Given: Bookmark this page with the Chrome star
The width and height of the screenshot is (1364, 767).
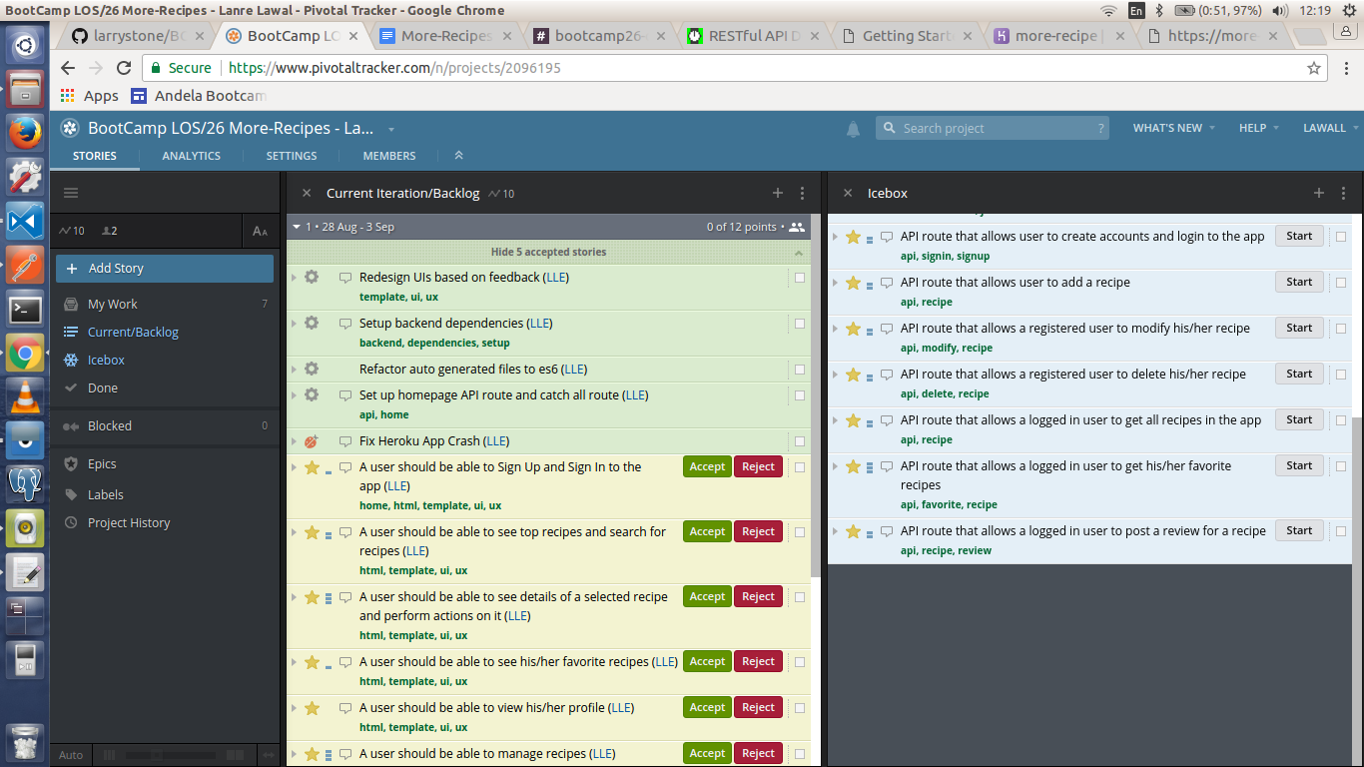Looking at the screenshot, I should 1314,68.
